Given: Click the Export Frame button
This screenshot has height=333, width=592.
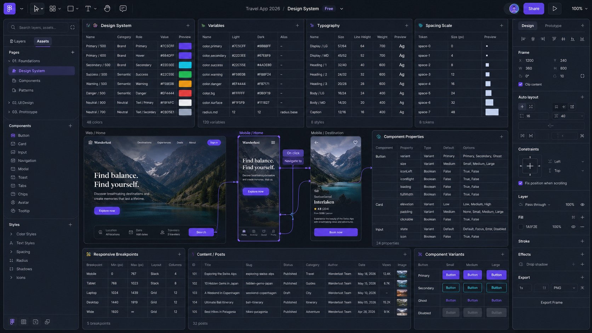Looking at the screenshot, I should tap(551, 303).
